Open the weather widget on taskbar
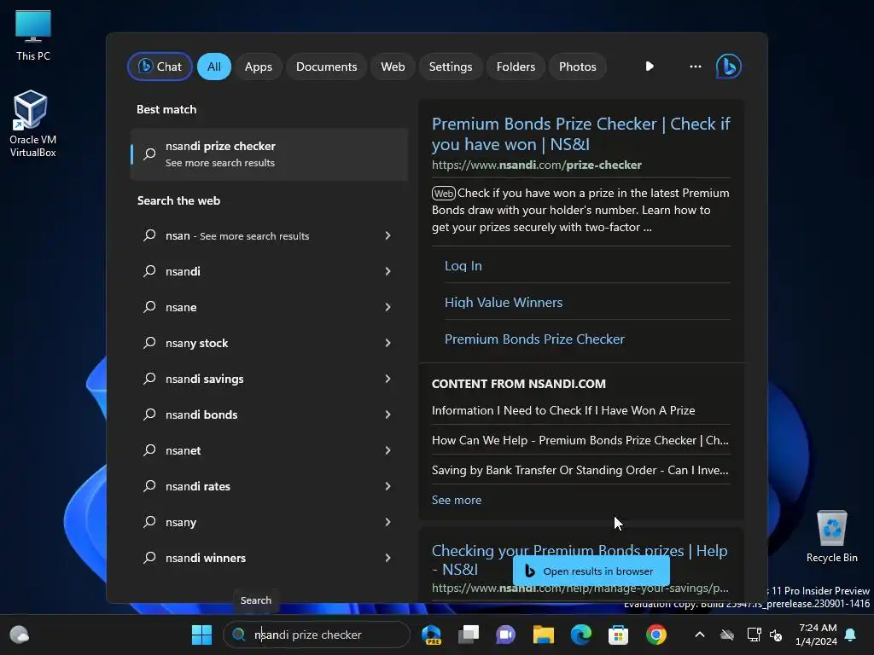Image resolution: width=874 pixels, height=655 pixels. tap(20, 635)
